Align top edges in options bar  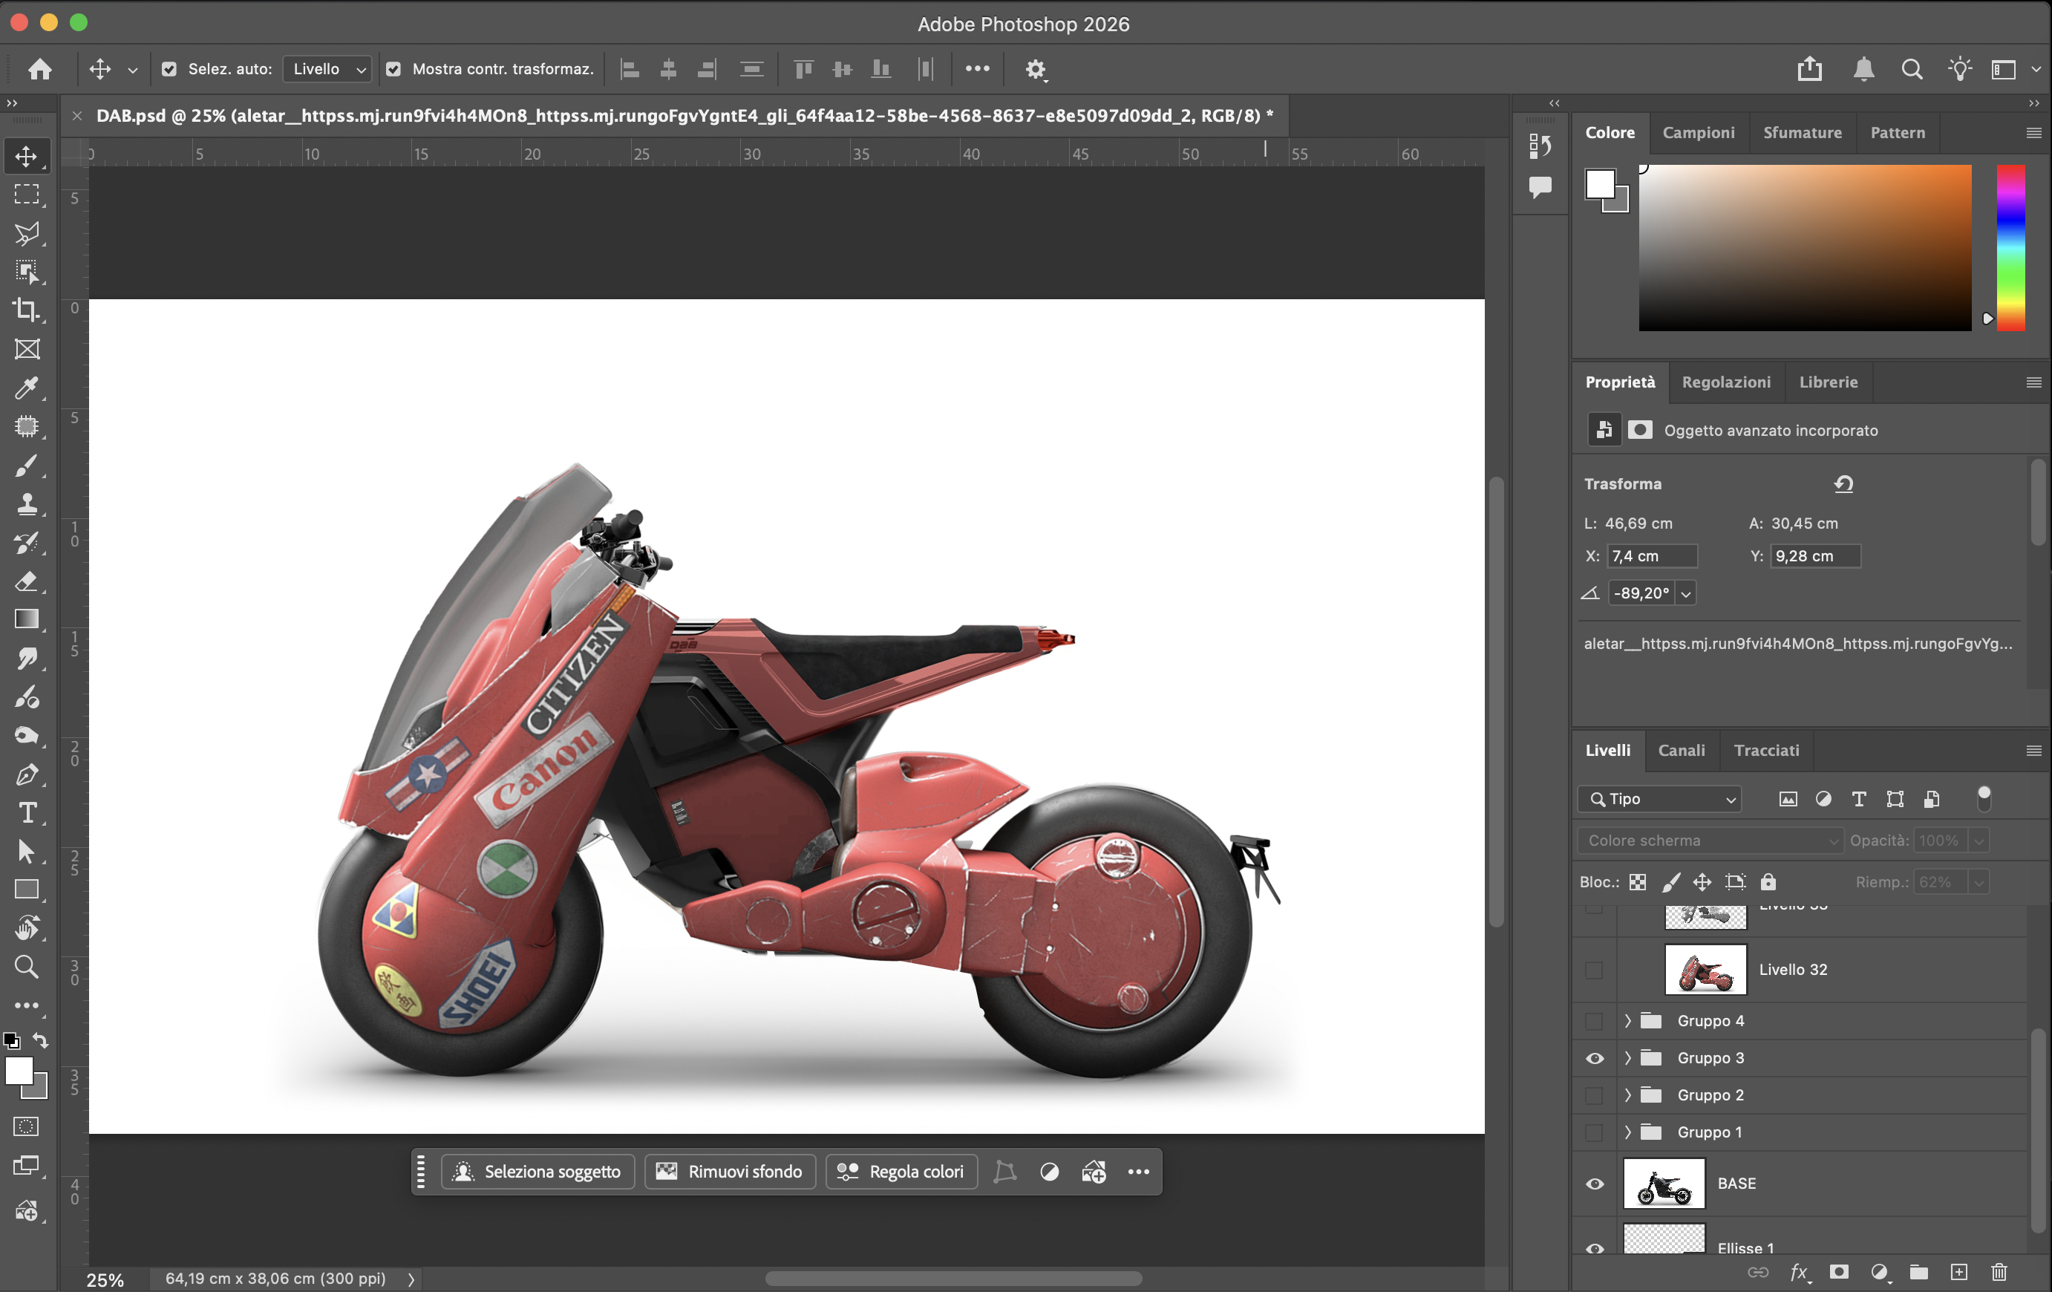click(x=803, y=69)
